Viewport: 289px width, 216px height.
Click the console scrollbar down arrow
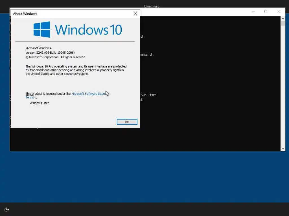(x=283, y=149)
